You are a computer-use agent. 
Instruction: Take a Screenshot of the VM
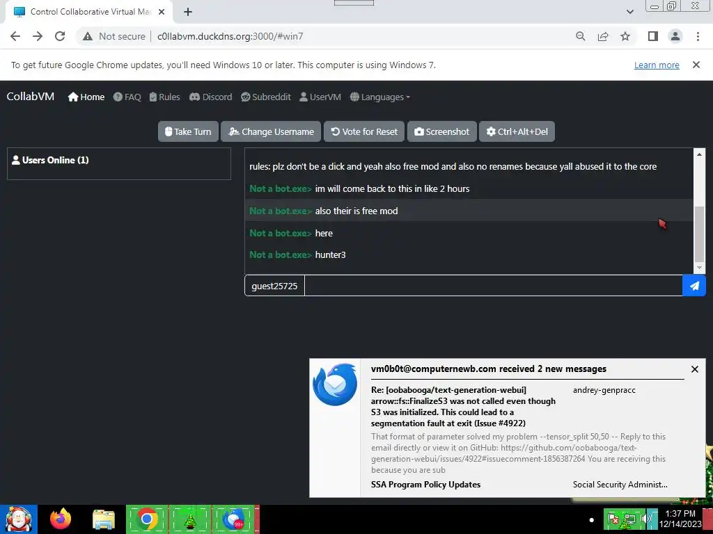pos(442,131)
